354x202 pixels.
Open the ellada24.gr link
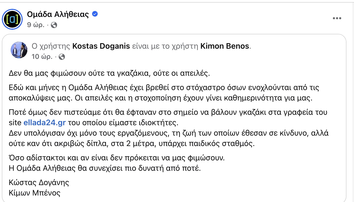[x=45, y=122]
